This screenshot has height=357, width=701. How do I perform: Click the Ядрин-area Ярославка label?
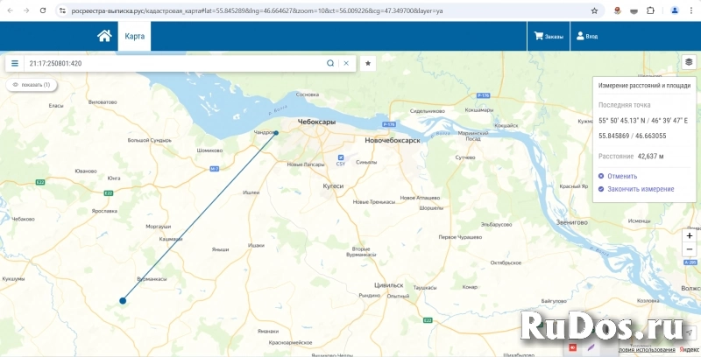point(103,211)
